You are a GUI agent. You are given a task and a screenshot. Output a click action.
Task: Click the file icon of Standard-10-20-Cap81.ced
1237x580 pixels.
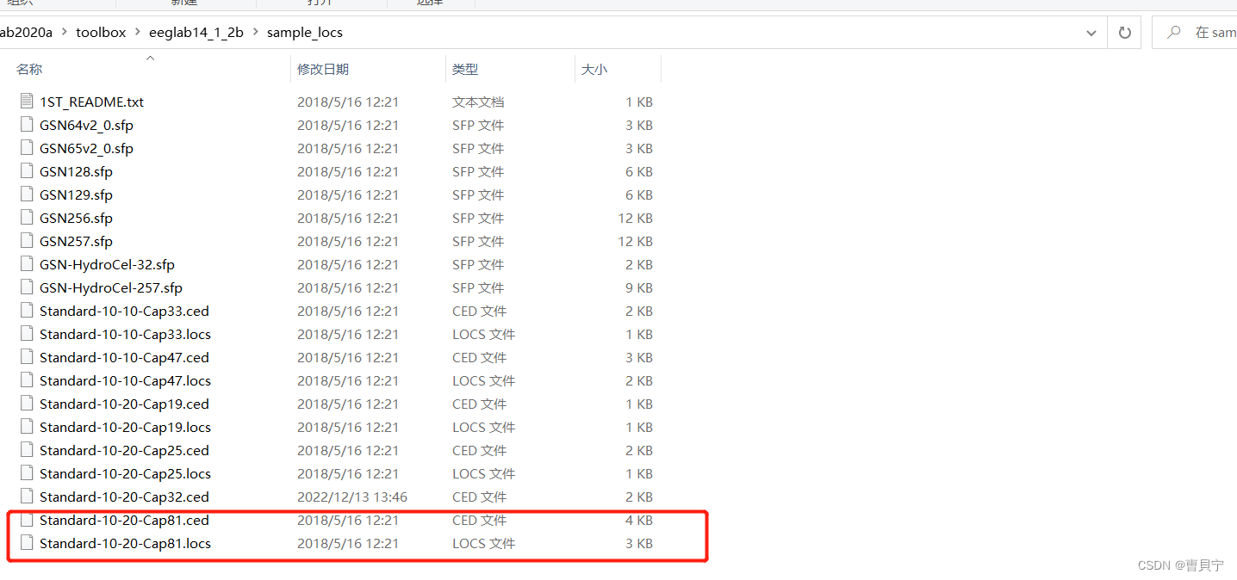pos(26,520)
